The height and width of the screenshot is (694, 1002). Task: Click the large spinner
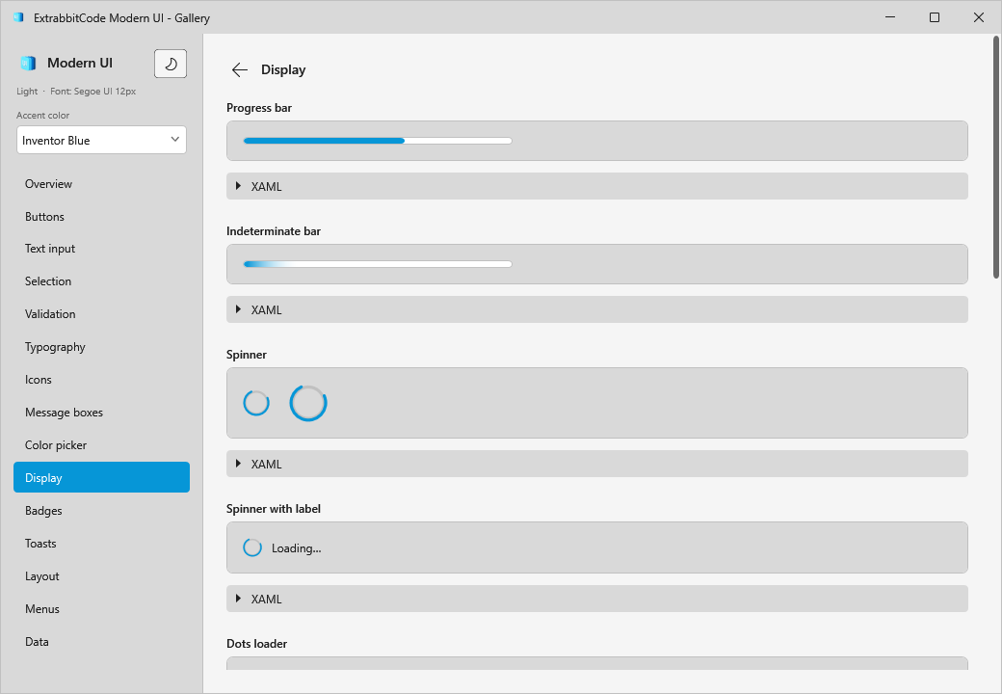[308, 403]
